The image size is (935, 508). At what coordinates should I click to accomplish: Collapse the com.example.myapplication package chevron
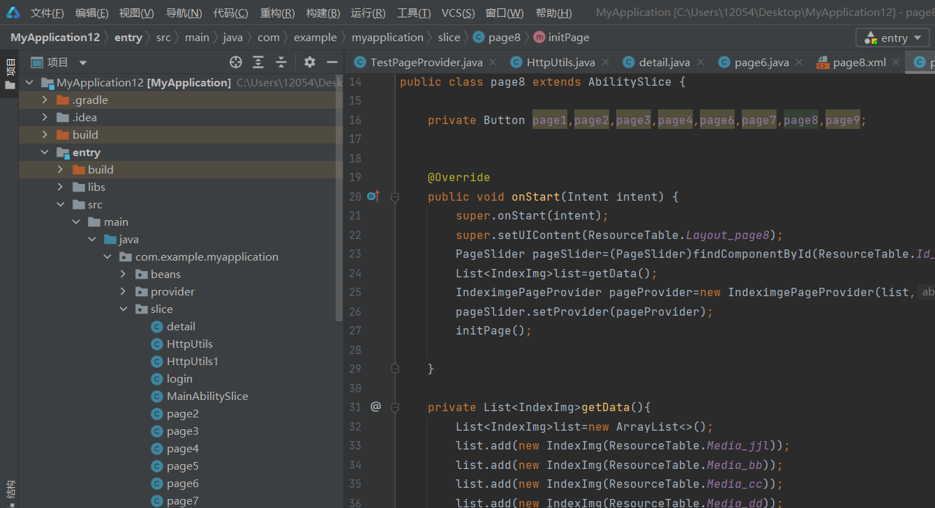click(x=107, y=256)
